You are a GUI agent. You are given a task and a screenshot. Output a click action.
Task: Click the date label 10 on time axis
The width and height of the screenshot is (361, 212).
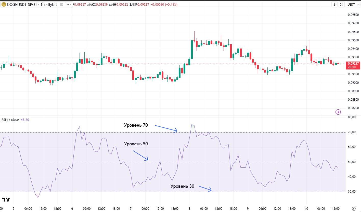(306, 208)
